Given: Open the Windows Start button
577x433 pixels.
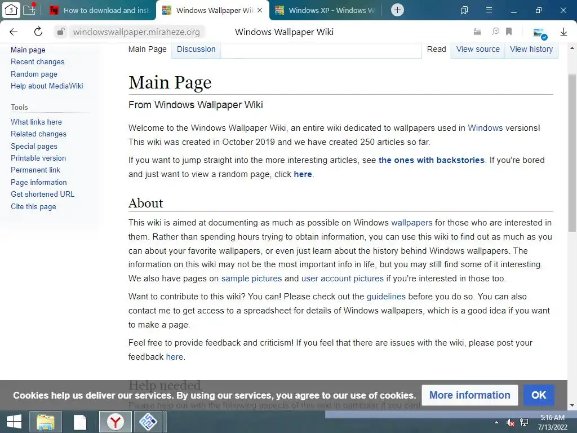Looking at the screenshot, I should (14, 422).
